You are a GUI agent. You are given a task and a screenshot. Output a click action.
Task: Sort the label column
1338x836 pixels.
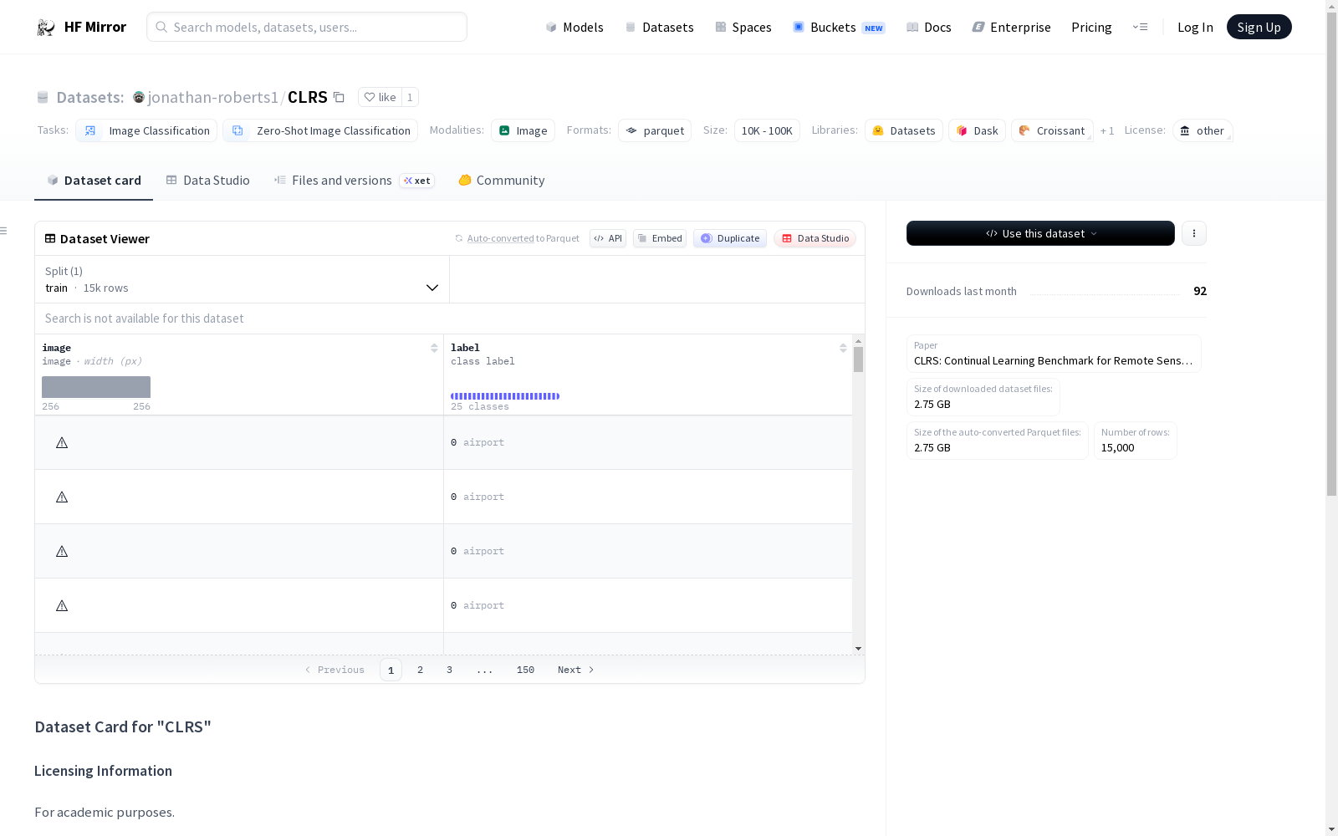[x=843, y=348]
